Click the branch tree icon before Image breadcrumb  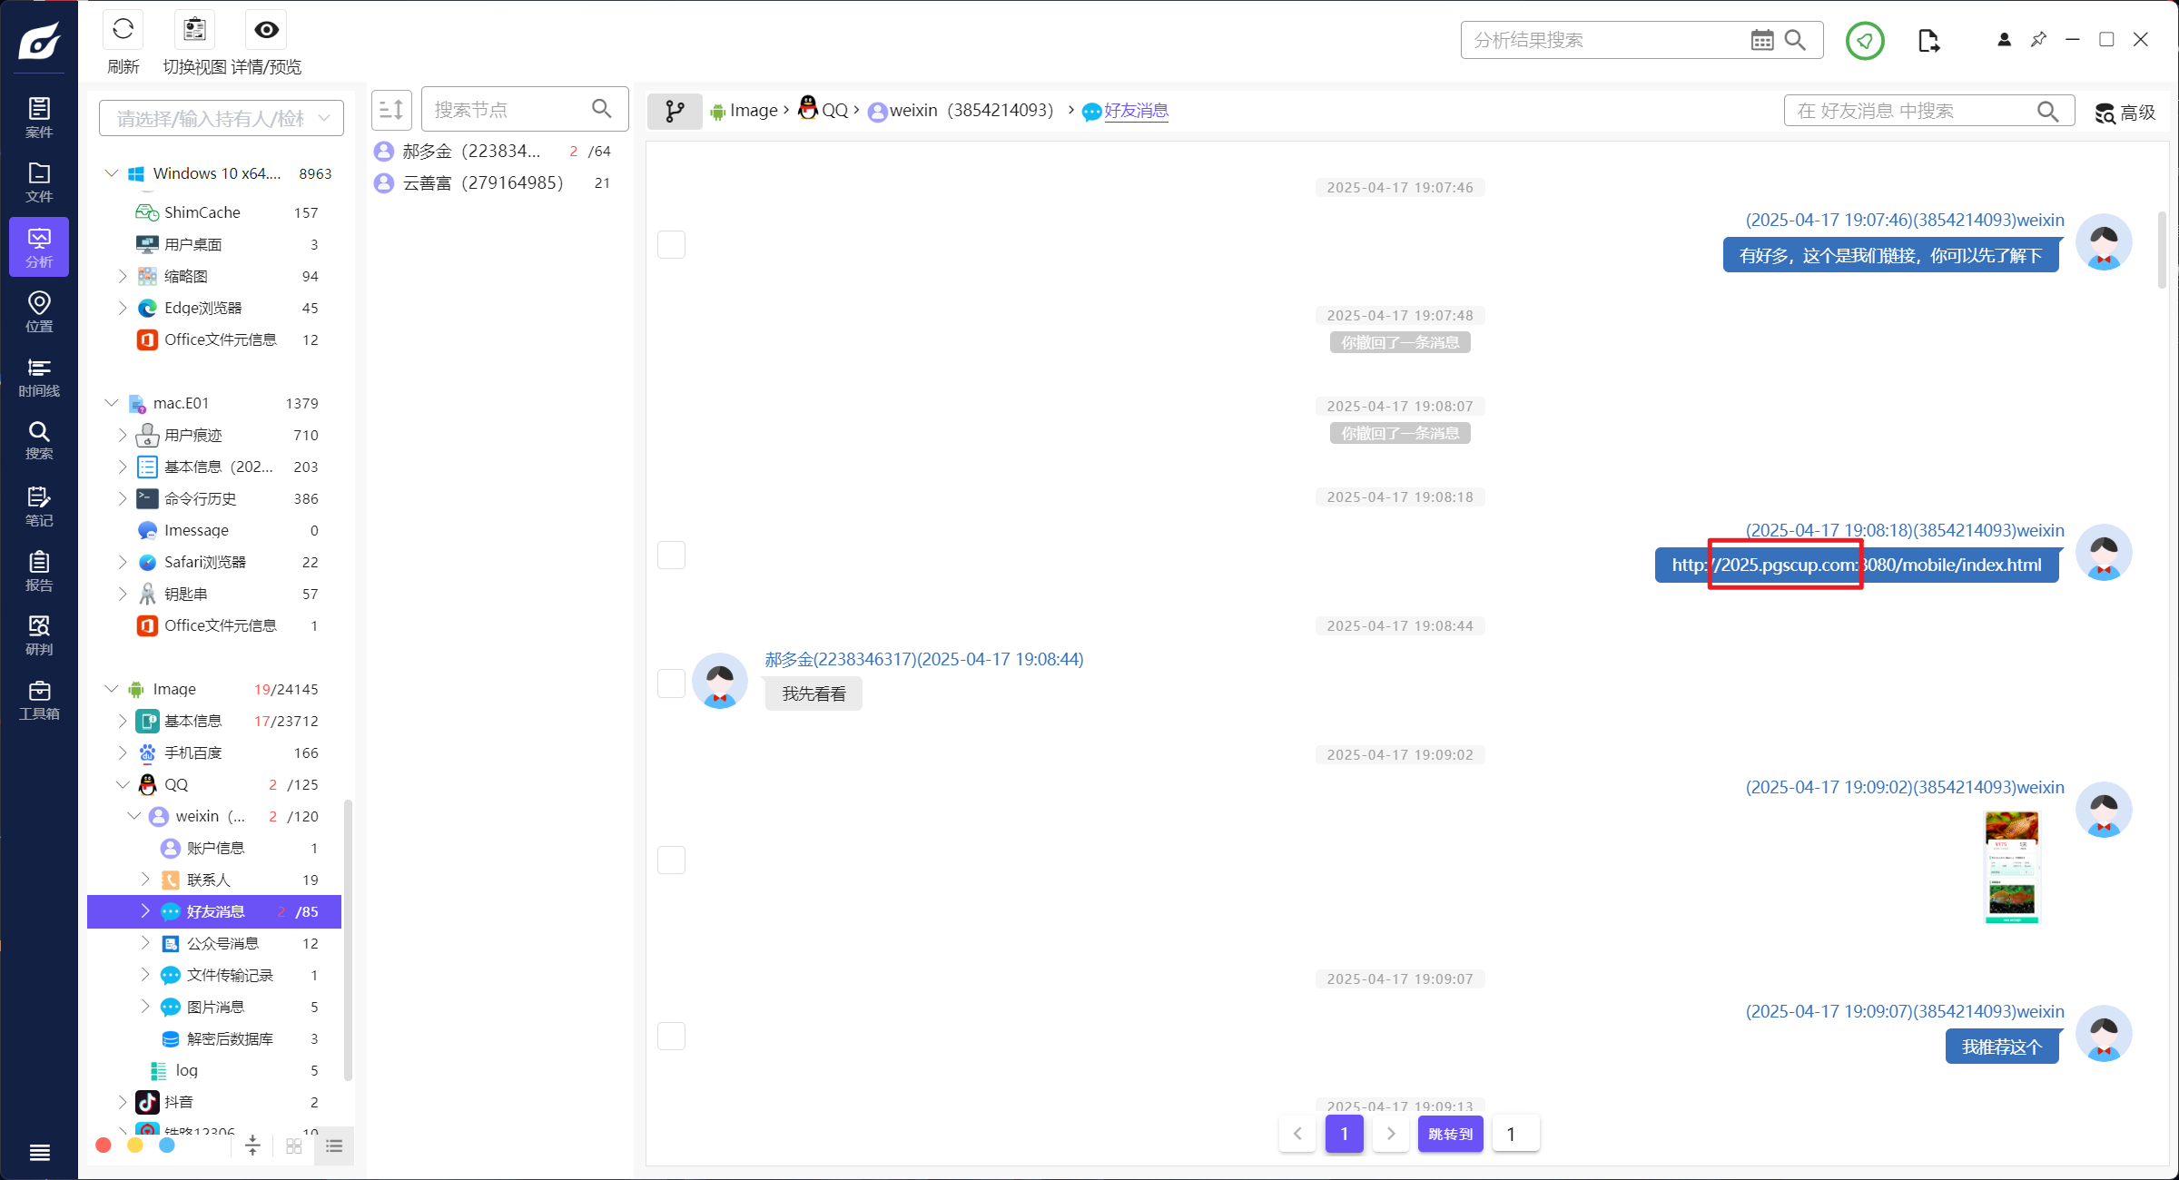tap(675, 111)
